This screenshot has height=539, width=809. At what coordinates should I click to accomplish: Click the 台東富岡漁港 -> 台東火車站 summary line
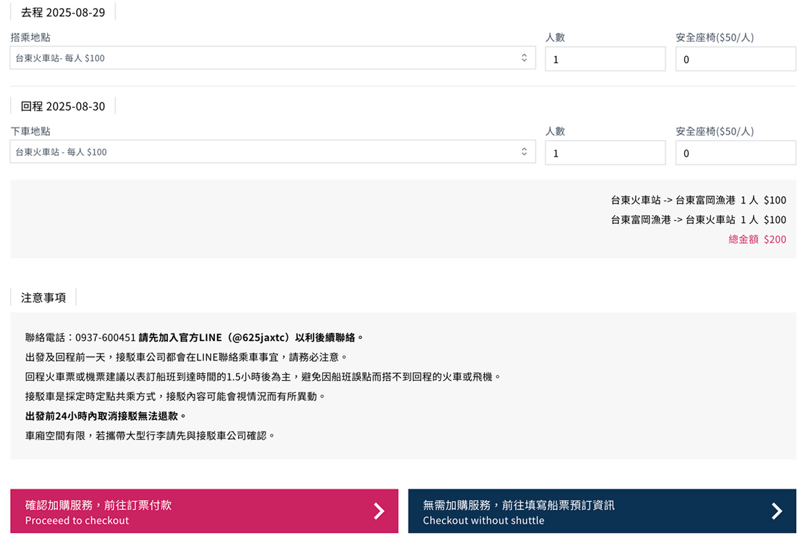(x=698, y=220)
